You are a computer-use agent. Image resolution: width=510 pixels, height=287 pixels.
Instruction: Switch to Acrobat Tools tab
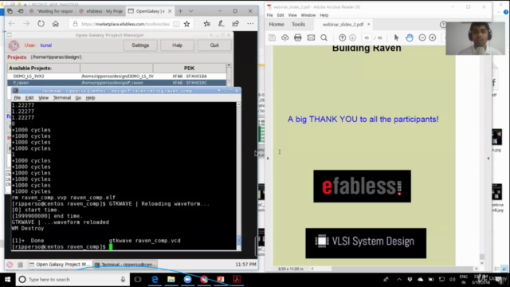point(298,25)
